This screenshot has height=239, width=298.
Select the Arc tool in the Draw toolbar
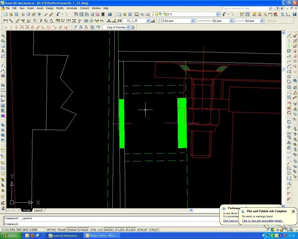289,66
